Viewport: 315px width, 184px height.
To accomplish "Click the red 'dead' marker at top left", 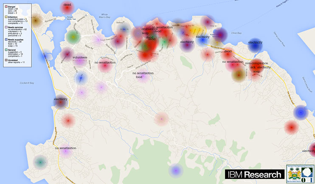I will pos(67,6).
